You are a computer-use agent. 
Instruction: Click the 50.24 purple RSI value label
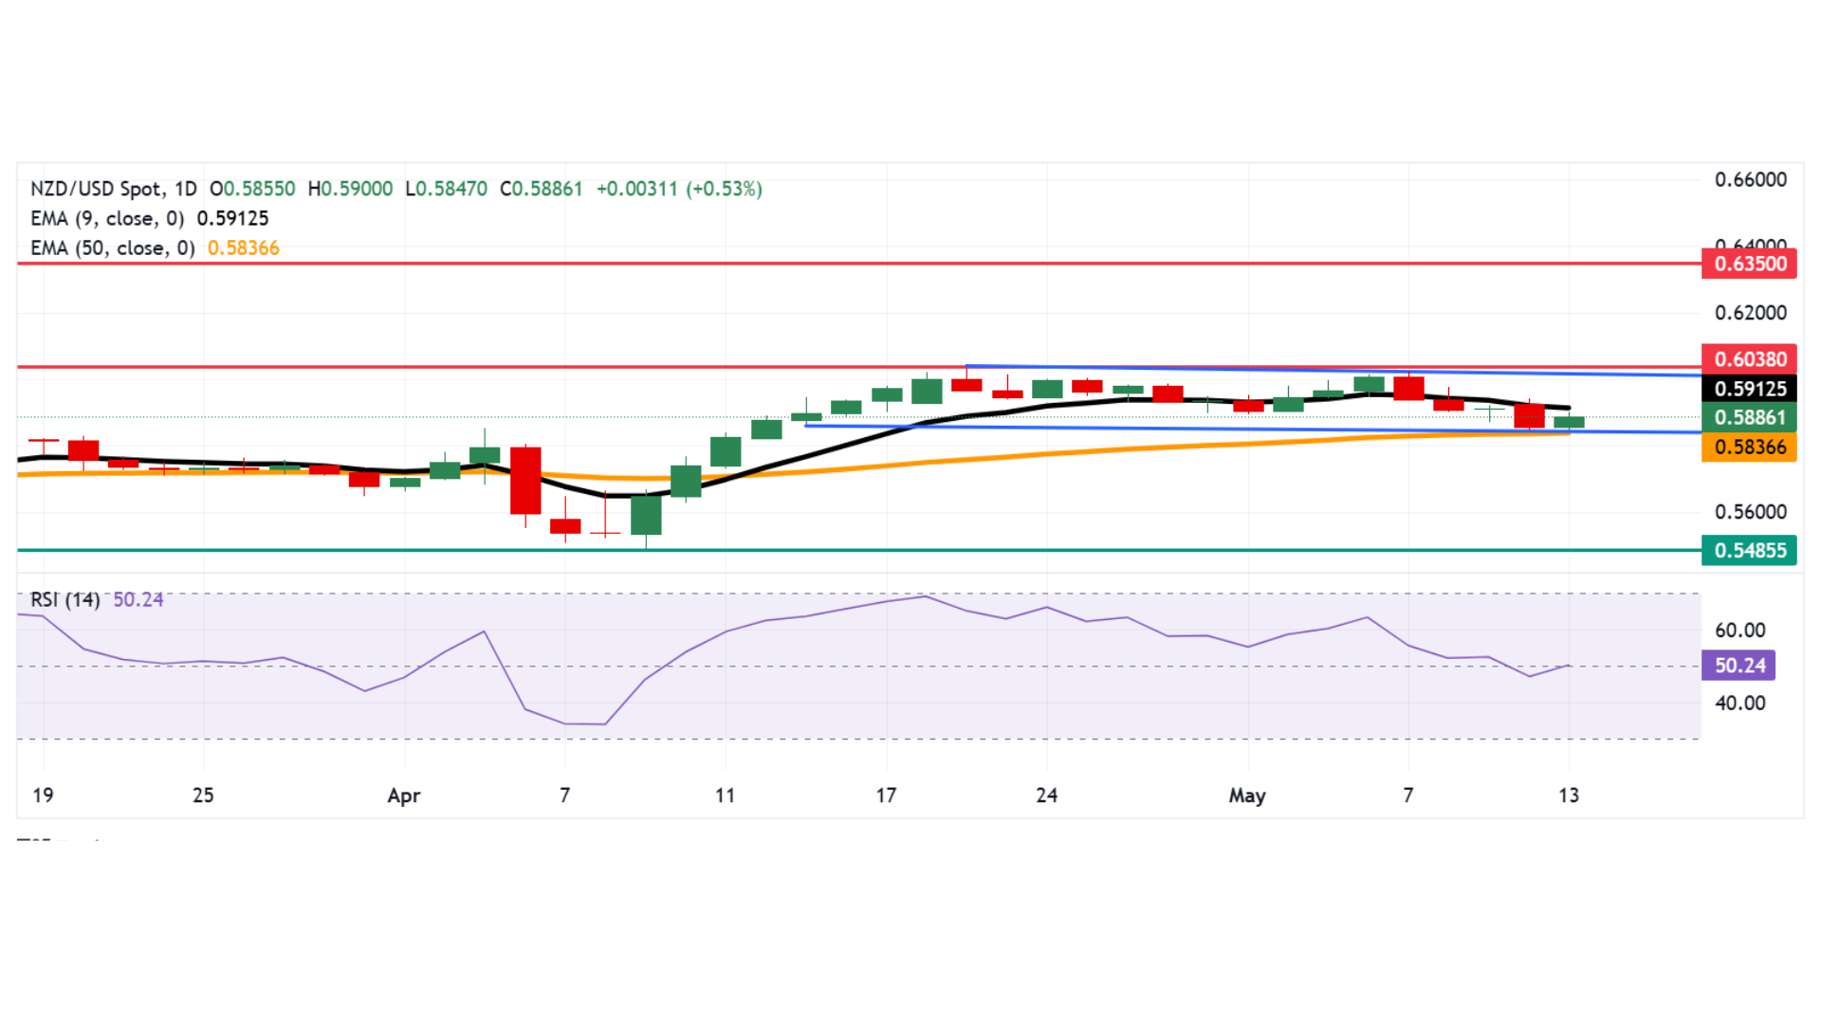click(x=1738, y=665)
